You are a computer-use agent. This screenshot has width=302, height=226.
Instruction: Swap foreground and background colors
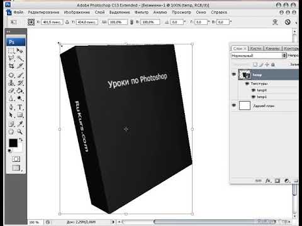pyautogui.click(x=21, y=139)
